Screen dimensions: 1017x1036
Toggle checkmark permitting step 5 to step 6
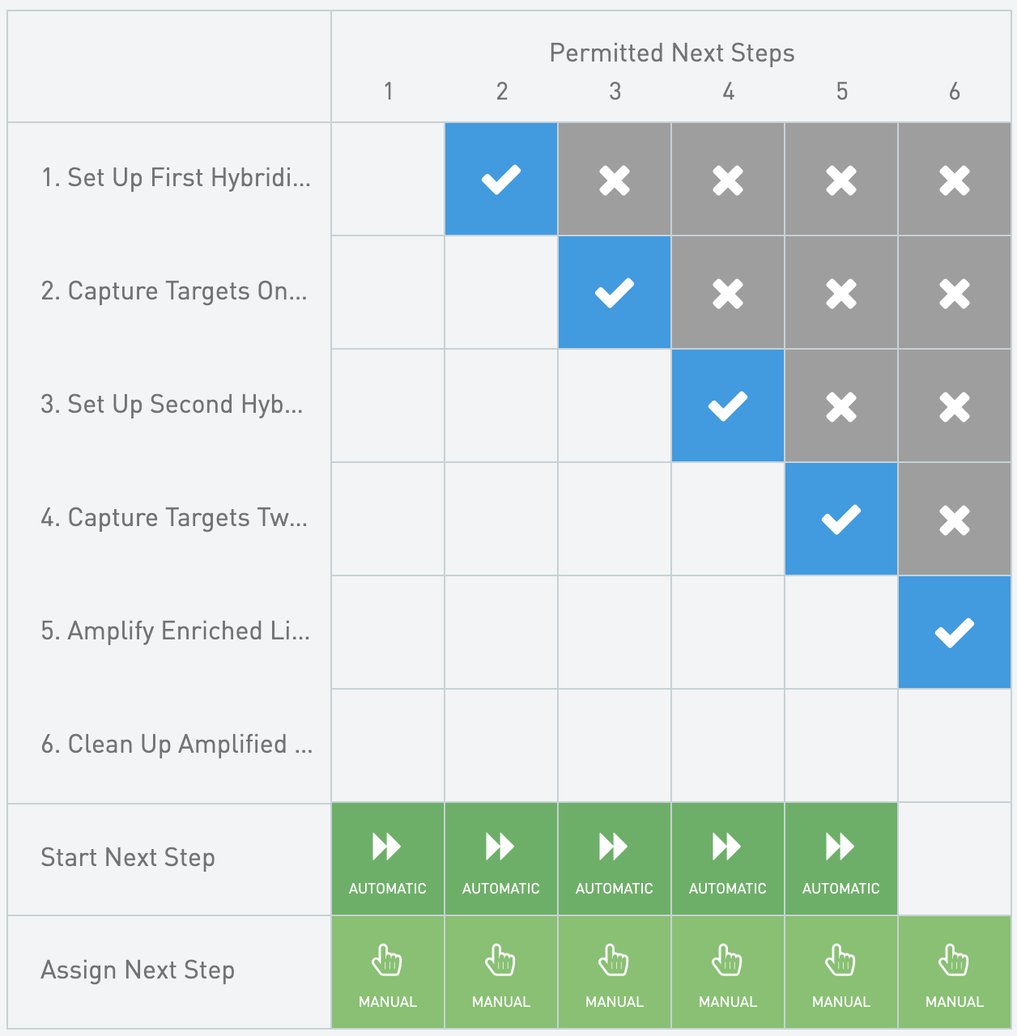(x=955, y=633)
